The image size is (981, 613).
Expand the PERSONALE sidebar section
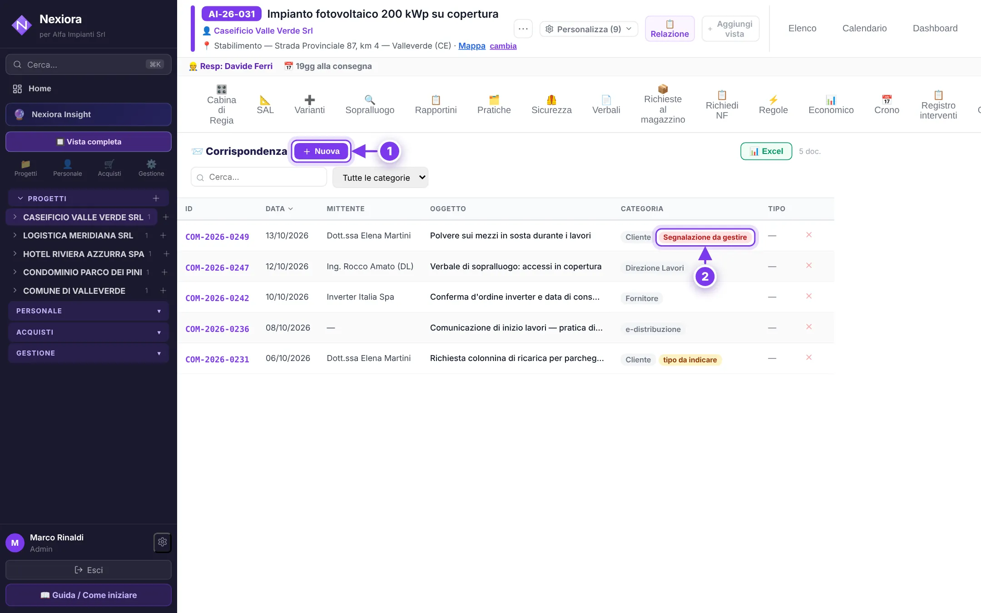pos(89,311)
